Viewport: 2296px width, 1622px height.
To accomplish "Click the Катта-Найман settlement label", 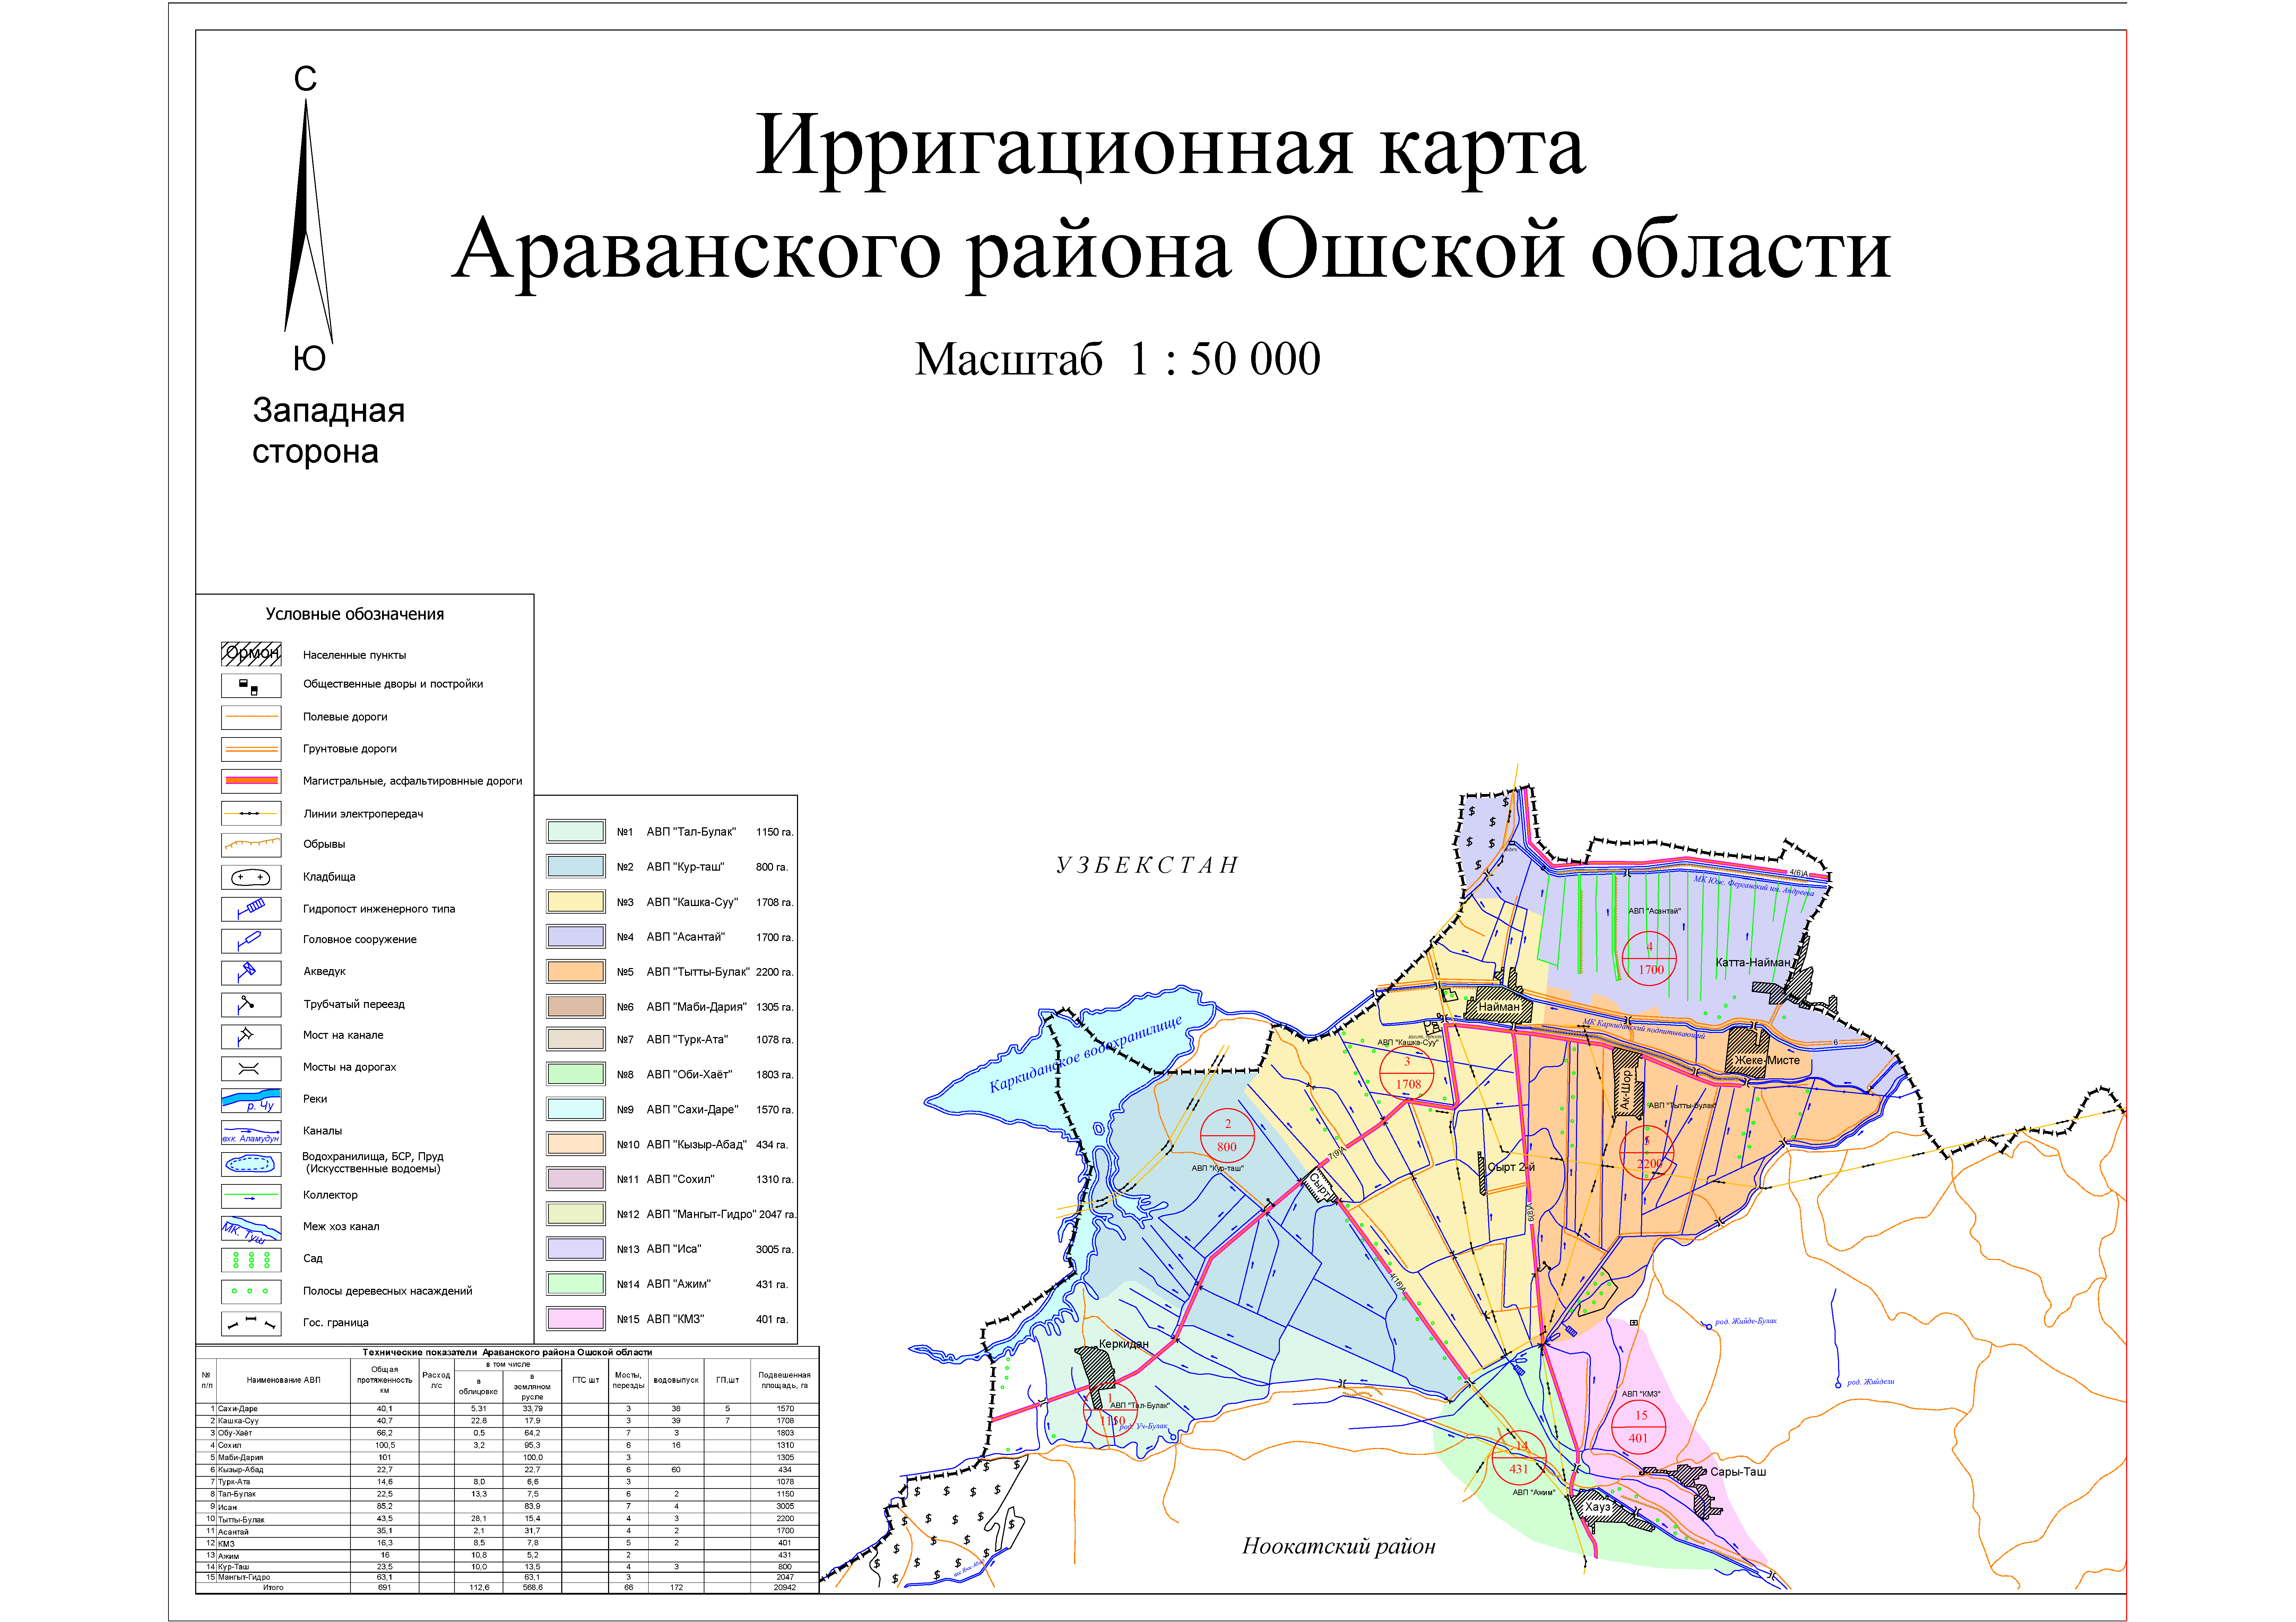I will (1753, 963).
